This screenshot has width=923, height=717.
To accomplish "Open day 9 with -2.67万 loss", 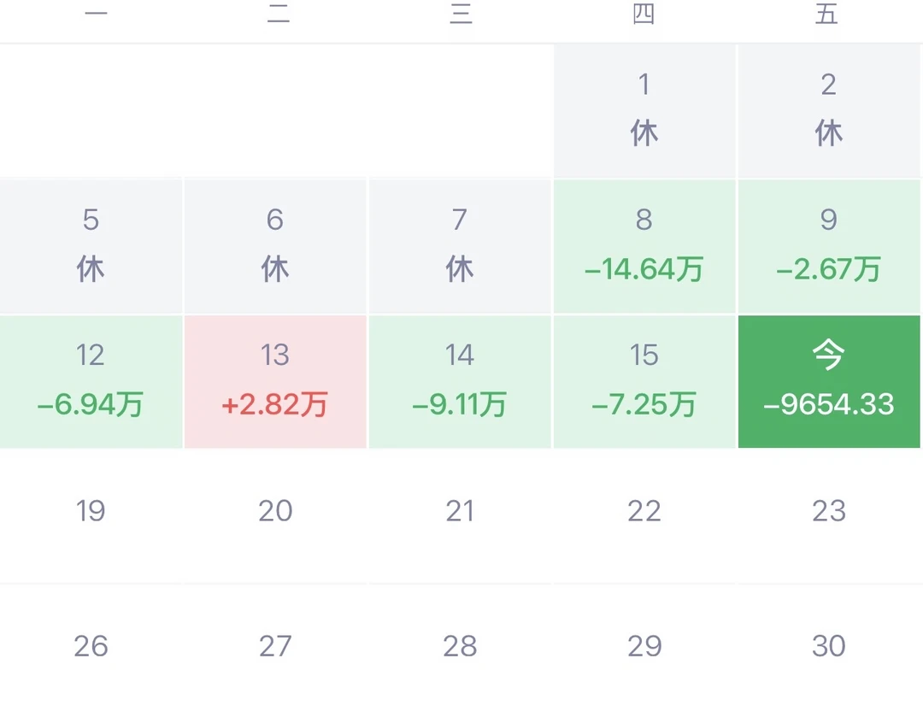I will pos(829,246).
